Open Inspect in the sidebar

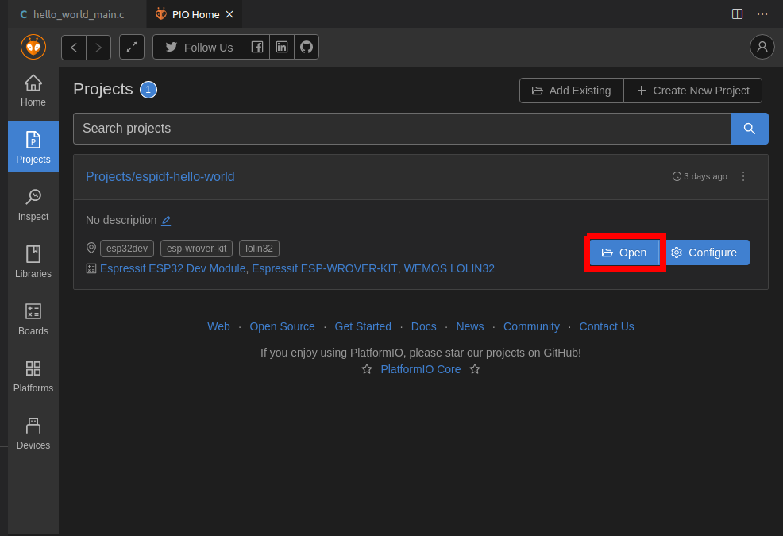click(x=33, y=204)
